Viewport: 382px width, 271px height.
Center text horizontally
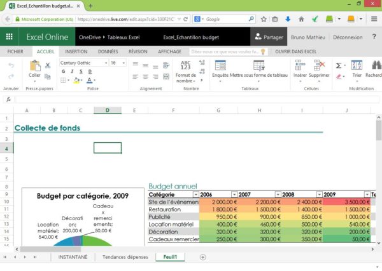[x=145, y=77]
